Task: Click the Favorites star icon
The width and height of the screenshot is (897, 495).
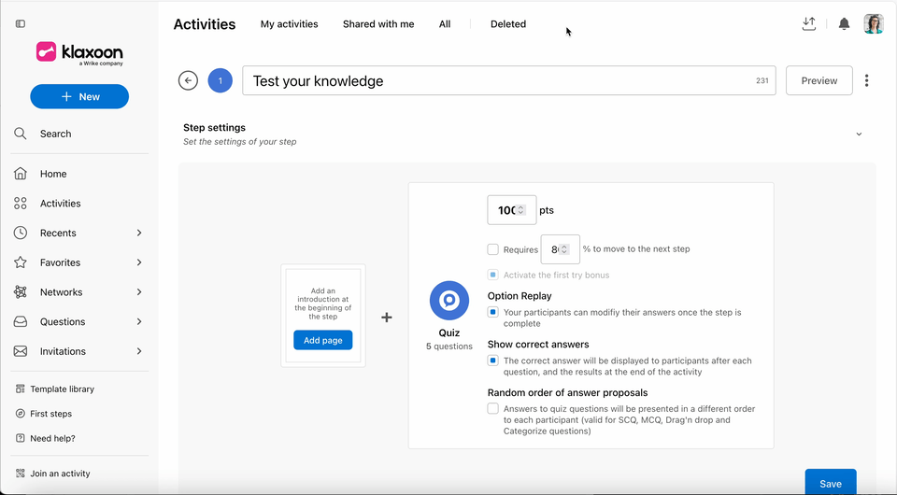Action: click(20, 262)
